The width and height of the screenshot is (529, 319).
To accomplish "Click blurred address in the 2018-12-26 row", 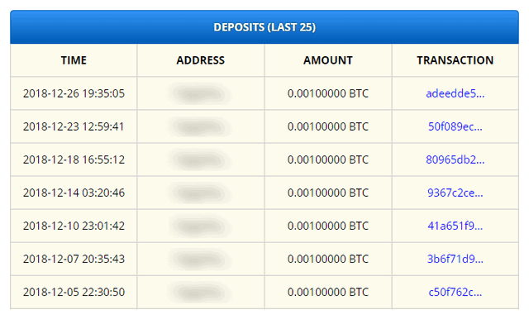I will 200,94.
